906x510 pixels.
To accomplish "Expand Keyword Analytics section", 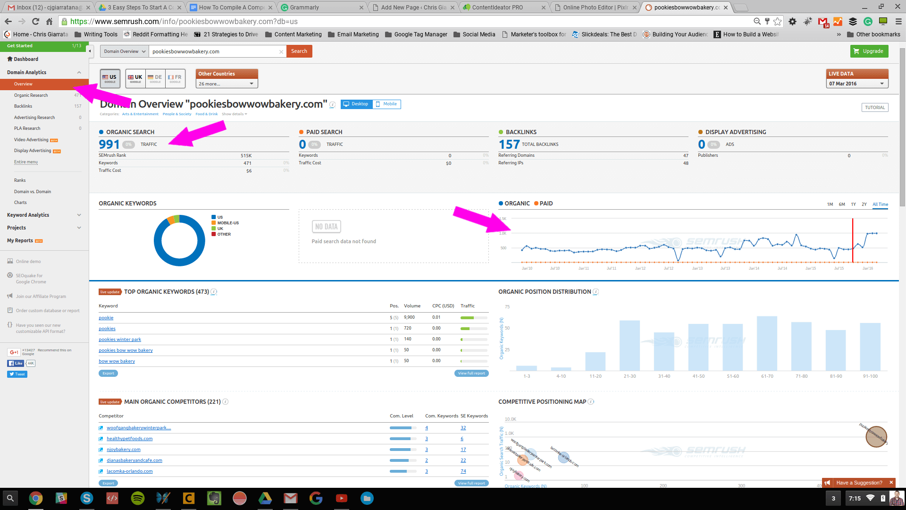I will 79,215.
